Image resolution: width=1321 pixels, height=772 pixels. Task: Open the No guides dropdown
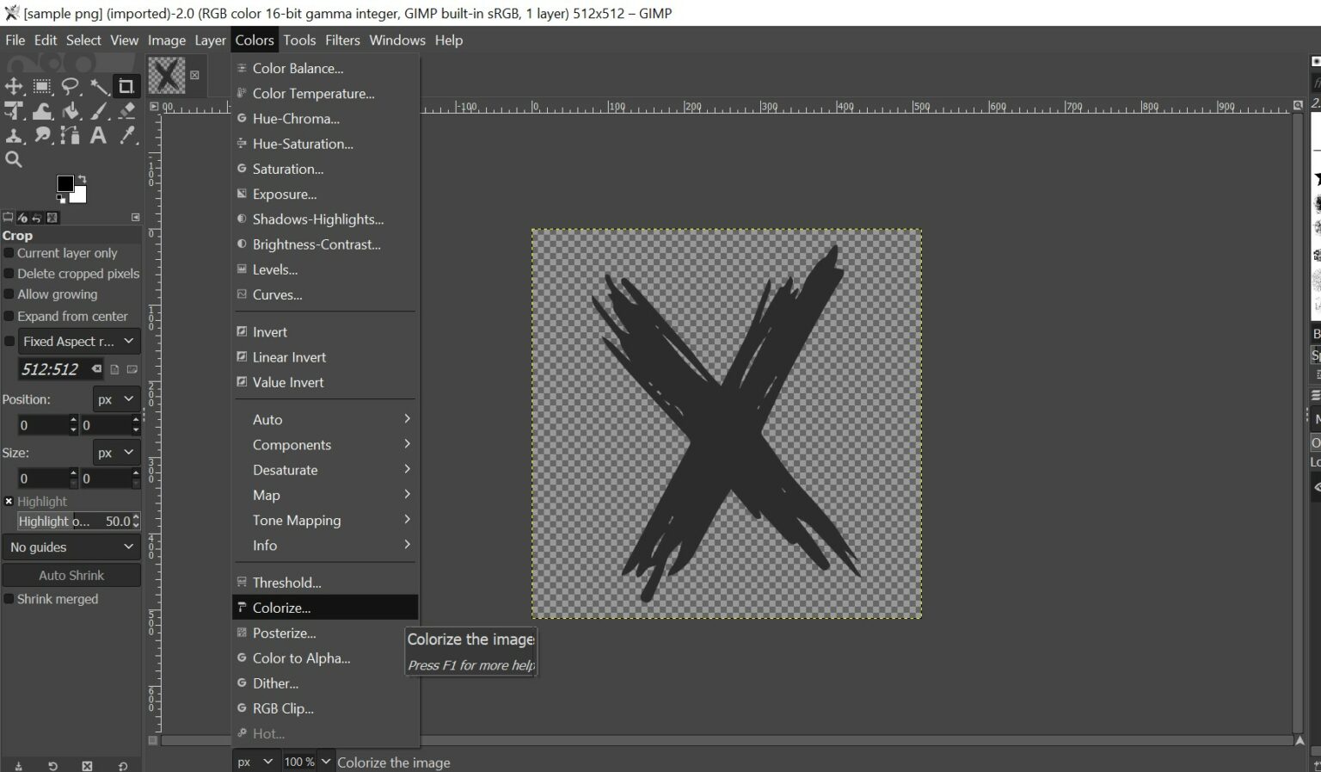71,547
